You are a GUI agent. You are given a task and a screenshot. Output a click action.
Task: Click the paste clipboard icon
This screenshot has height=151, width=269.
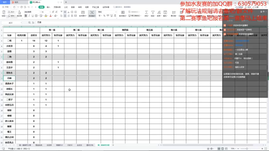pyautogui.click(x=4, y=12)
